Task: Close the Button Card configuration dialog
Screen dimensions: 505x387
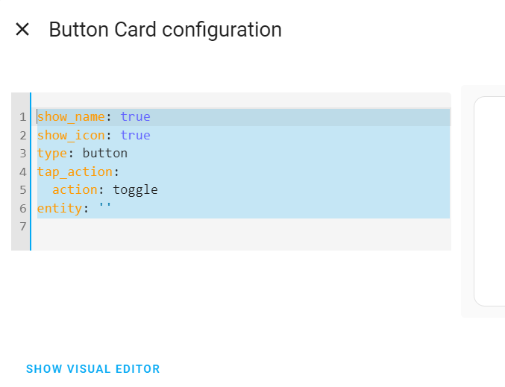Action: point(22,30)
